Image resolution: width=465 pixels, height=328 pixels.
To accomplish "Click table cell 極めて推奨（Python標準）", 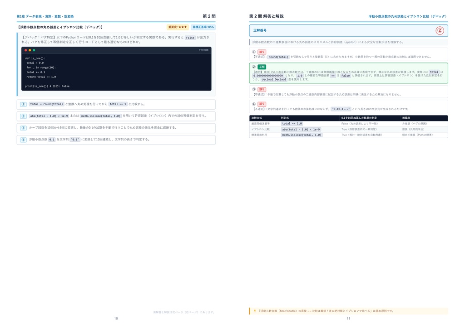I will point(418,135).
